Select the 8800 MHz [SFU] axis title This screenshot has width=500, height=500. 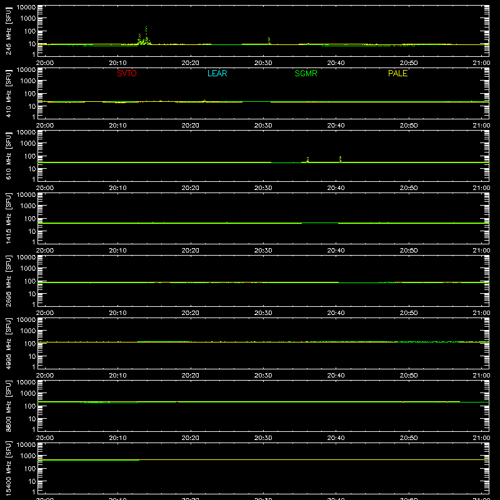pos(9,406)
